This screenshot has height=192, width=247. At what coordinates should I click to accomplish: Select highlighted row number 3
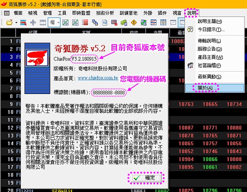click(11, 57)
